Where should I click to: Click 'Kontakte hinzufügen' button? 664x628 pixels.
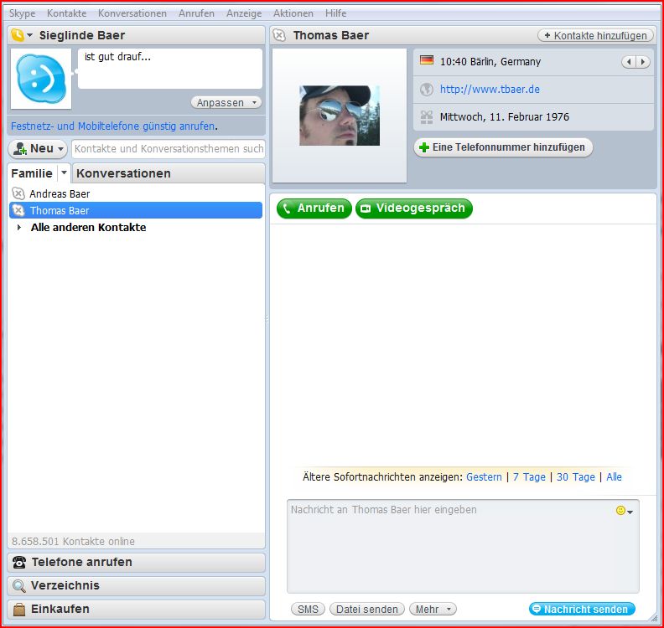click(x=595, y=35)
